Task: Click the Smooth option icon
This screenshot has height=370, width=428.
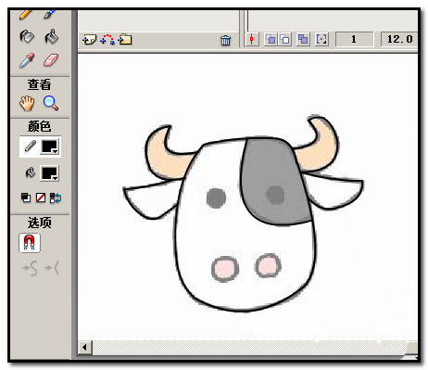Action: [x=31, y=268]
